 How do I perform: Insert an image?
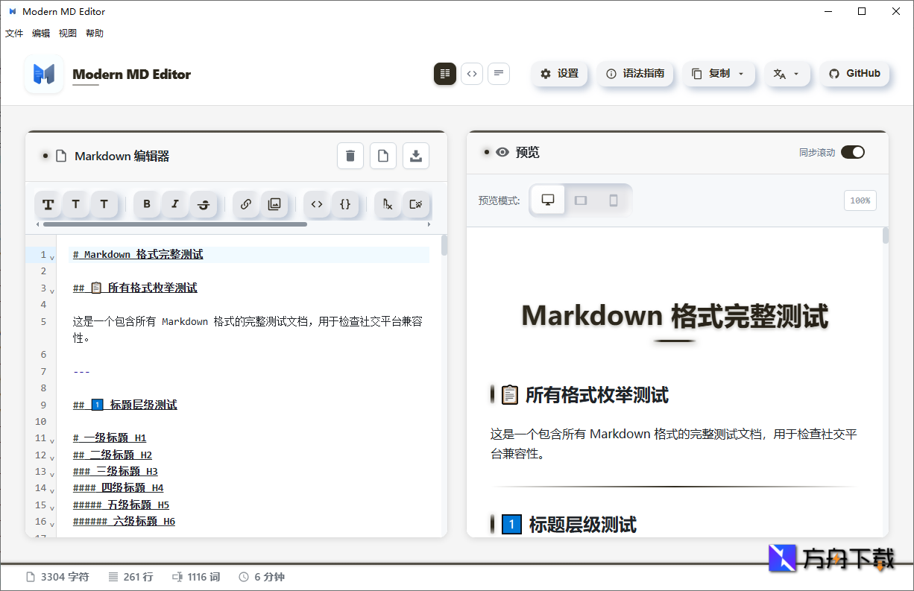tap(274, 204)
